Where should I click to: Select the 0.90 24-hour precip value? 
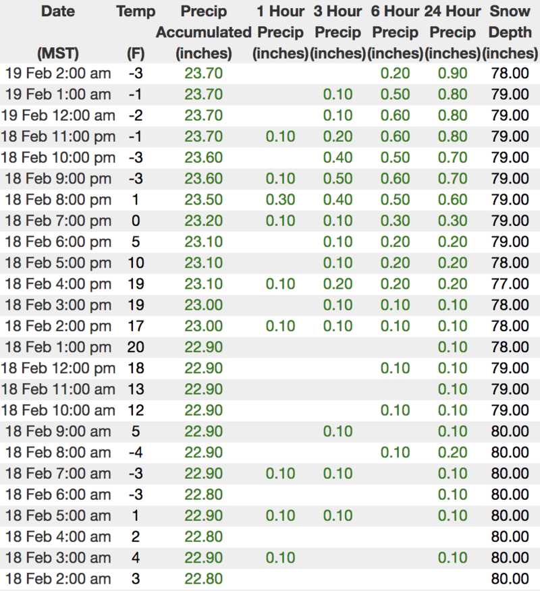(x=452, y=74)
